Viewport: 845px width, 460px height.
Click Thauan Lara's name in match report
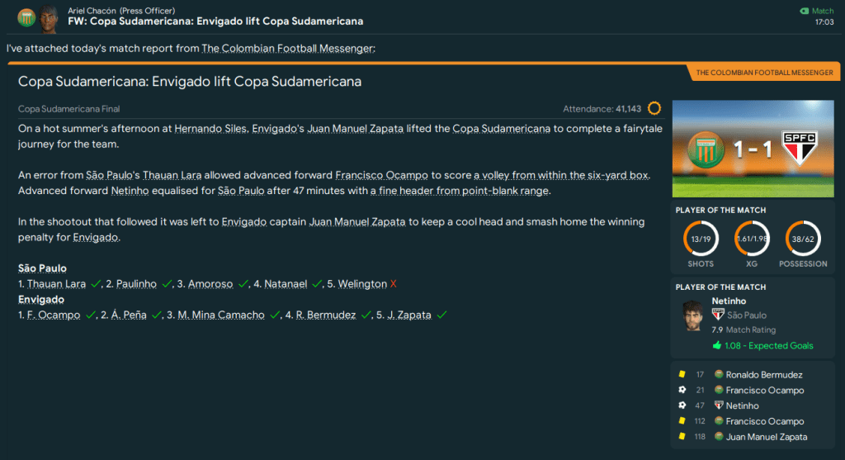coord(172,175)
